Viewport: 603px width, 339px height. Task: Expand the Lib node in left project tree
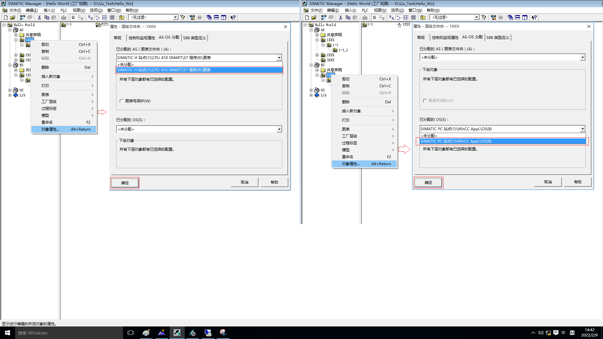pyautogui.click(x=10, y=95)
